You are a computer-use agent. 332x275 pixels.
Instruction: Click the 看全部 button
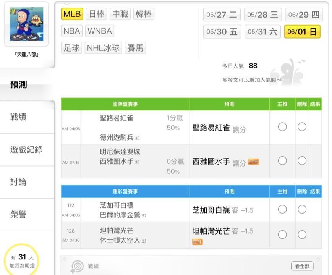click(302, 266)
